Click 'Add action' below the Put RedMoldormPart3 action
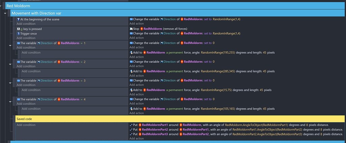346x143 pixels. pos(137,139)
